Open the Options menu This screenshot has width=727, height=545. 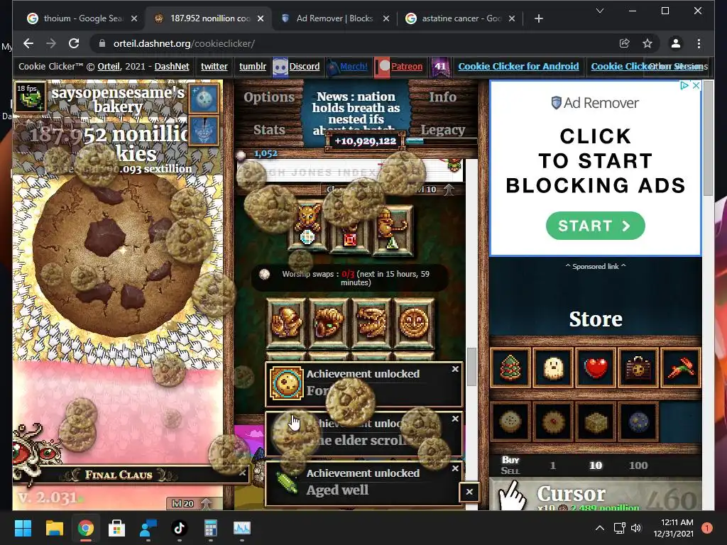tap(269, 97)
